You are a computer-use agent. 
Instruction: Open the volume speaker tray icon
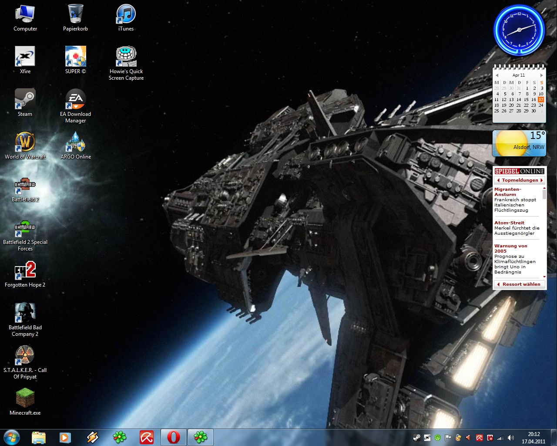click(x=511, y=438)
